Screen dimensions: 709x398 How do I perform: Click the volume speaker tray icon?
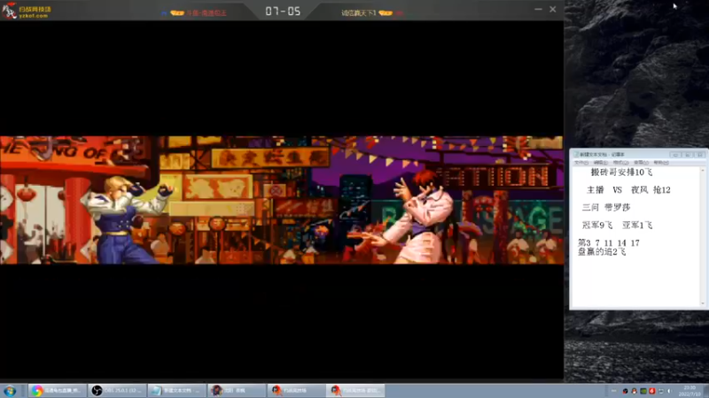(670, 391)
